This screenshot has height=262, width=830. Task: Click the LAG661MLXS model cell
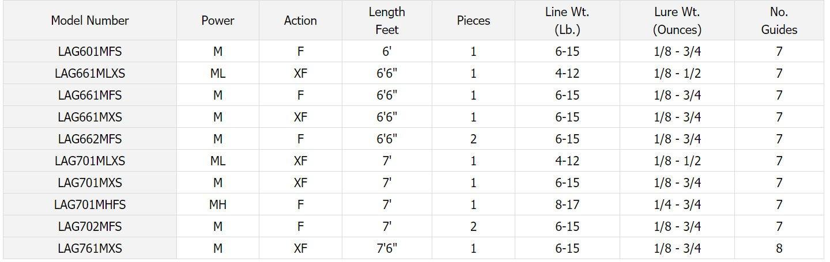[90, 74]
